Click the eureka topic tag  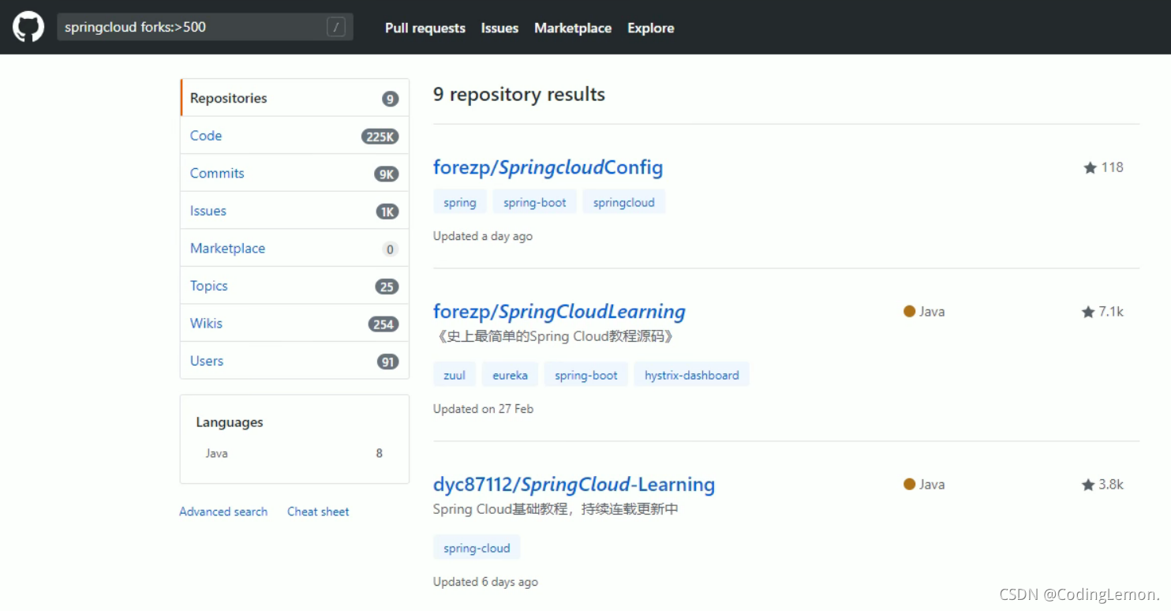click(510, 375)
